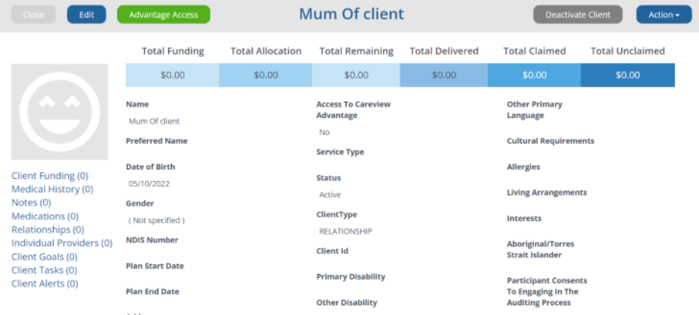
Task: Open the Medical History (0) link
Action: tap(52, 189)
